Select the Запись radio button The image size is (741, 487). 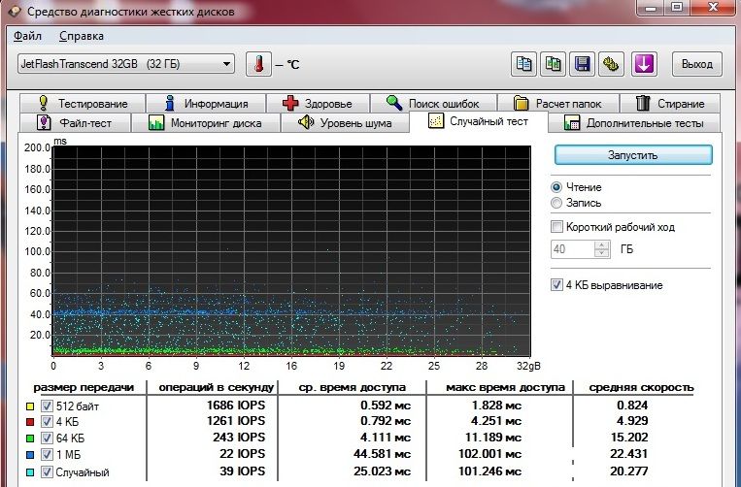point(556,203)
